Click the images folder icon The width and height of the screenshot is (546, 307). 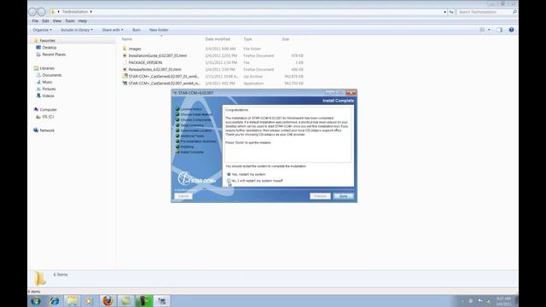[x=125, y=49]
